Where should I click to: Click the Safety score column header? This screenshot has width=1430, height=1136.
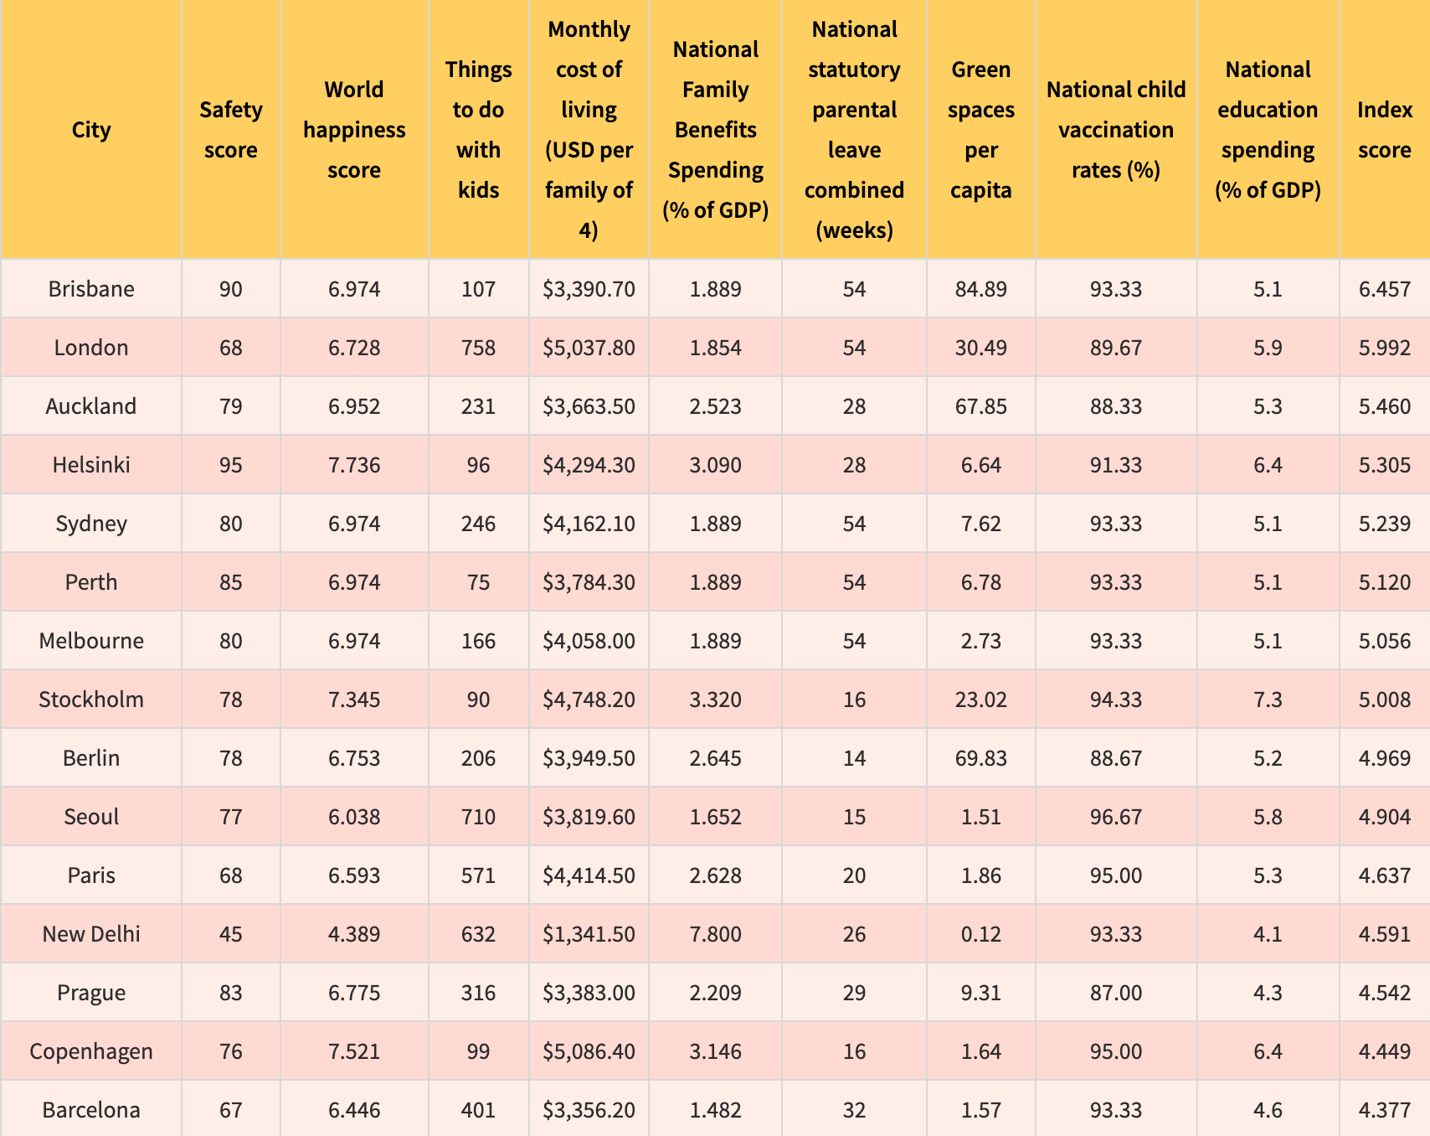pyautogui.click(x=231, y=130)
